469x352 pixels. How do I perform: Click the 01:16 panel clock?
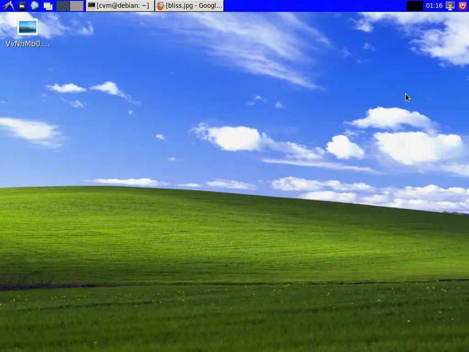click(434, 5)
